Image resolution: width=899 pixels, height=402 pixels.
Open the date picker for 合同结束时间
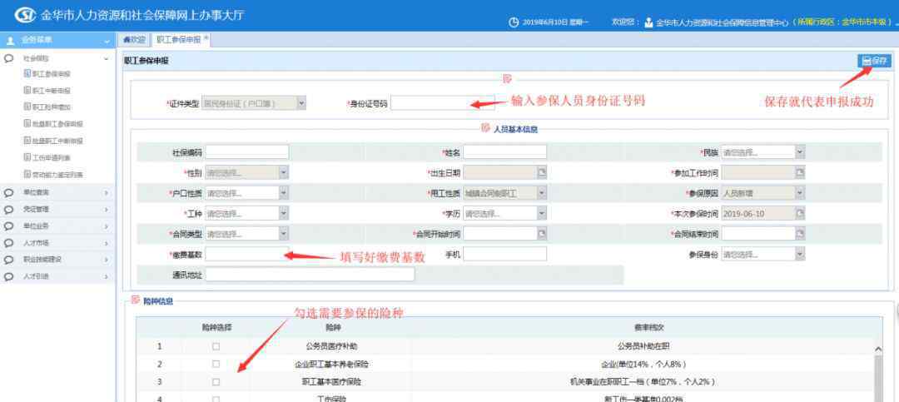click(799, 234)
